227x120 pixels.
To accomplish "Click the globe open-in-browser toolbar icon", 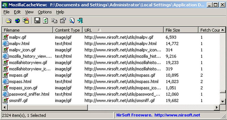I will 17,21.
